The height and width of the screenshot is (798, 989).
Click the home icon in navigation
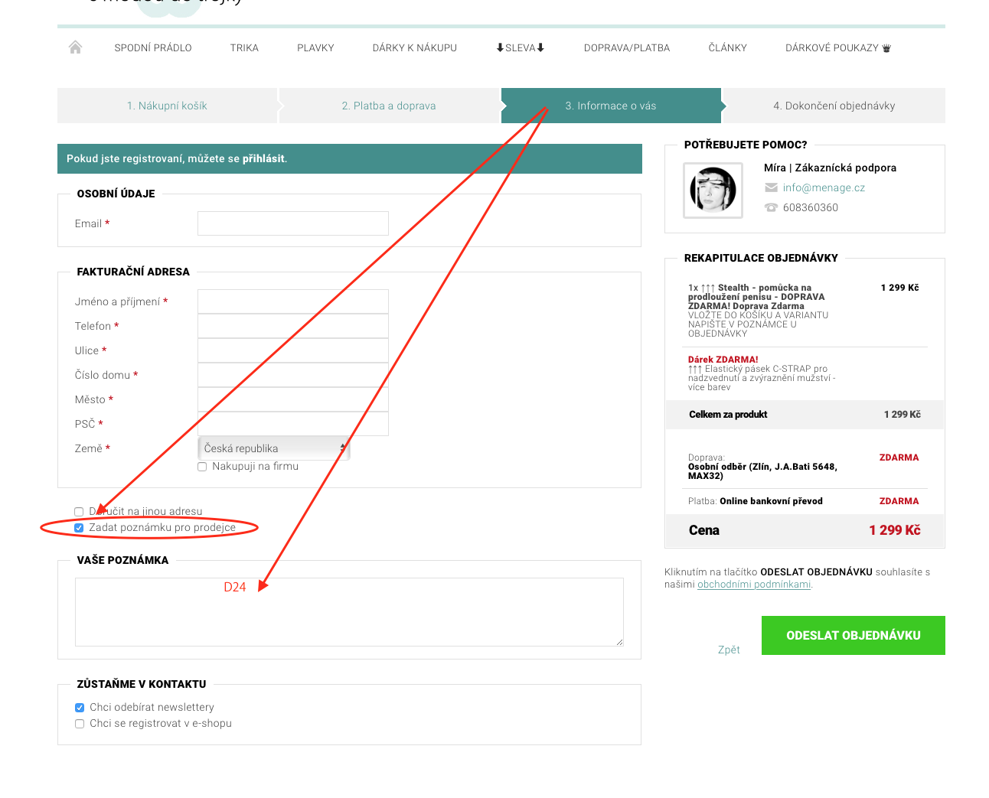(75, 47)
